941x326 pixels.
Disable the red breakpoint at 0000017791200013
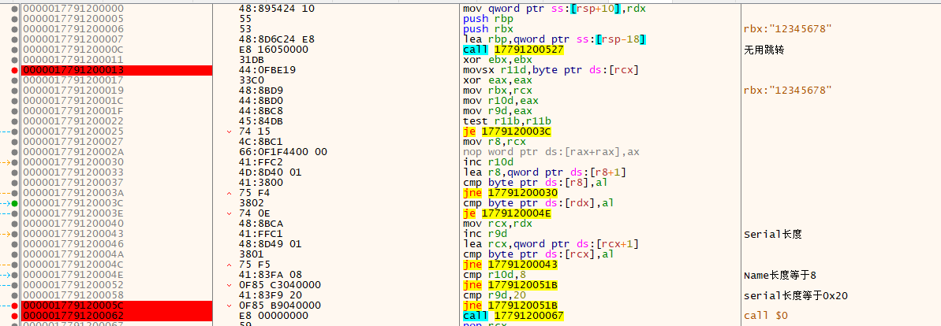coord(15,70)
